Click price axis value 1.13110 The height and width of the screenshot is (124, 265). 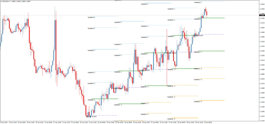click(x=262, y=60)
